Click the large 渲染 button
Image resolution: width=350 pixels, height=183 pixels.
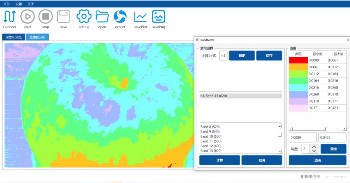pos(317,160)
